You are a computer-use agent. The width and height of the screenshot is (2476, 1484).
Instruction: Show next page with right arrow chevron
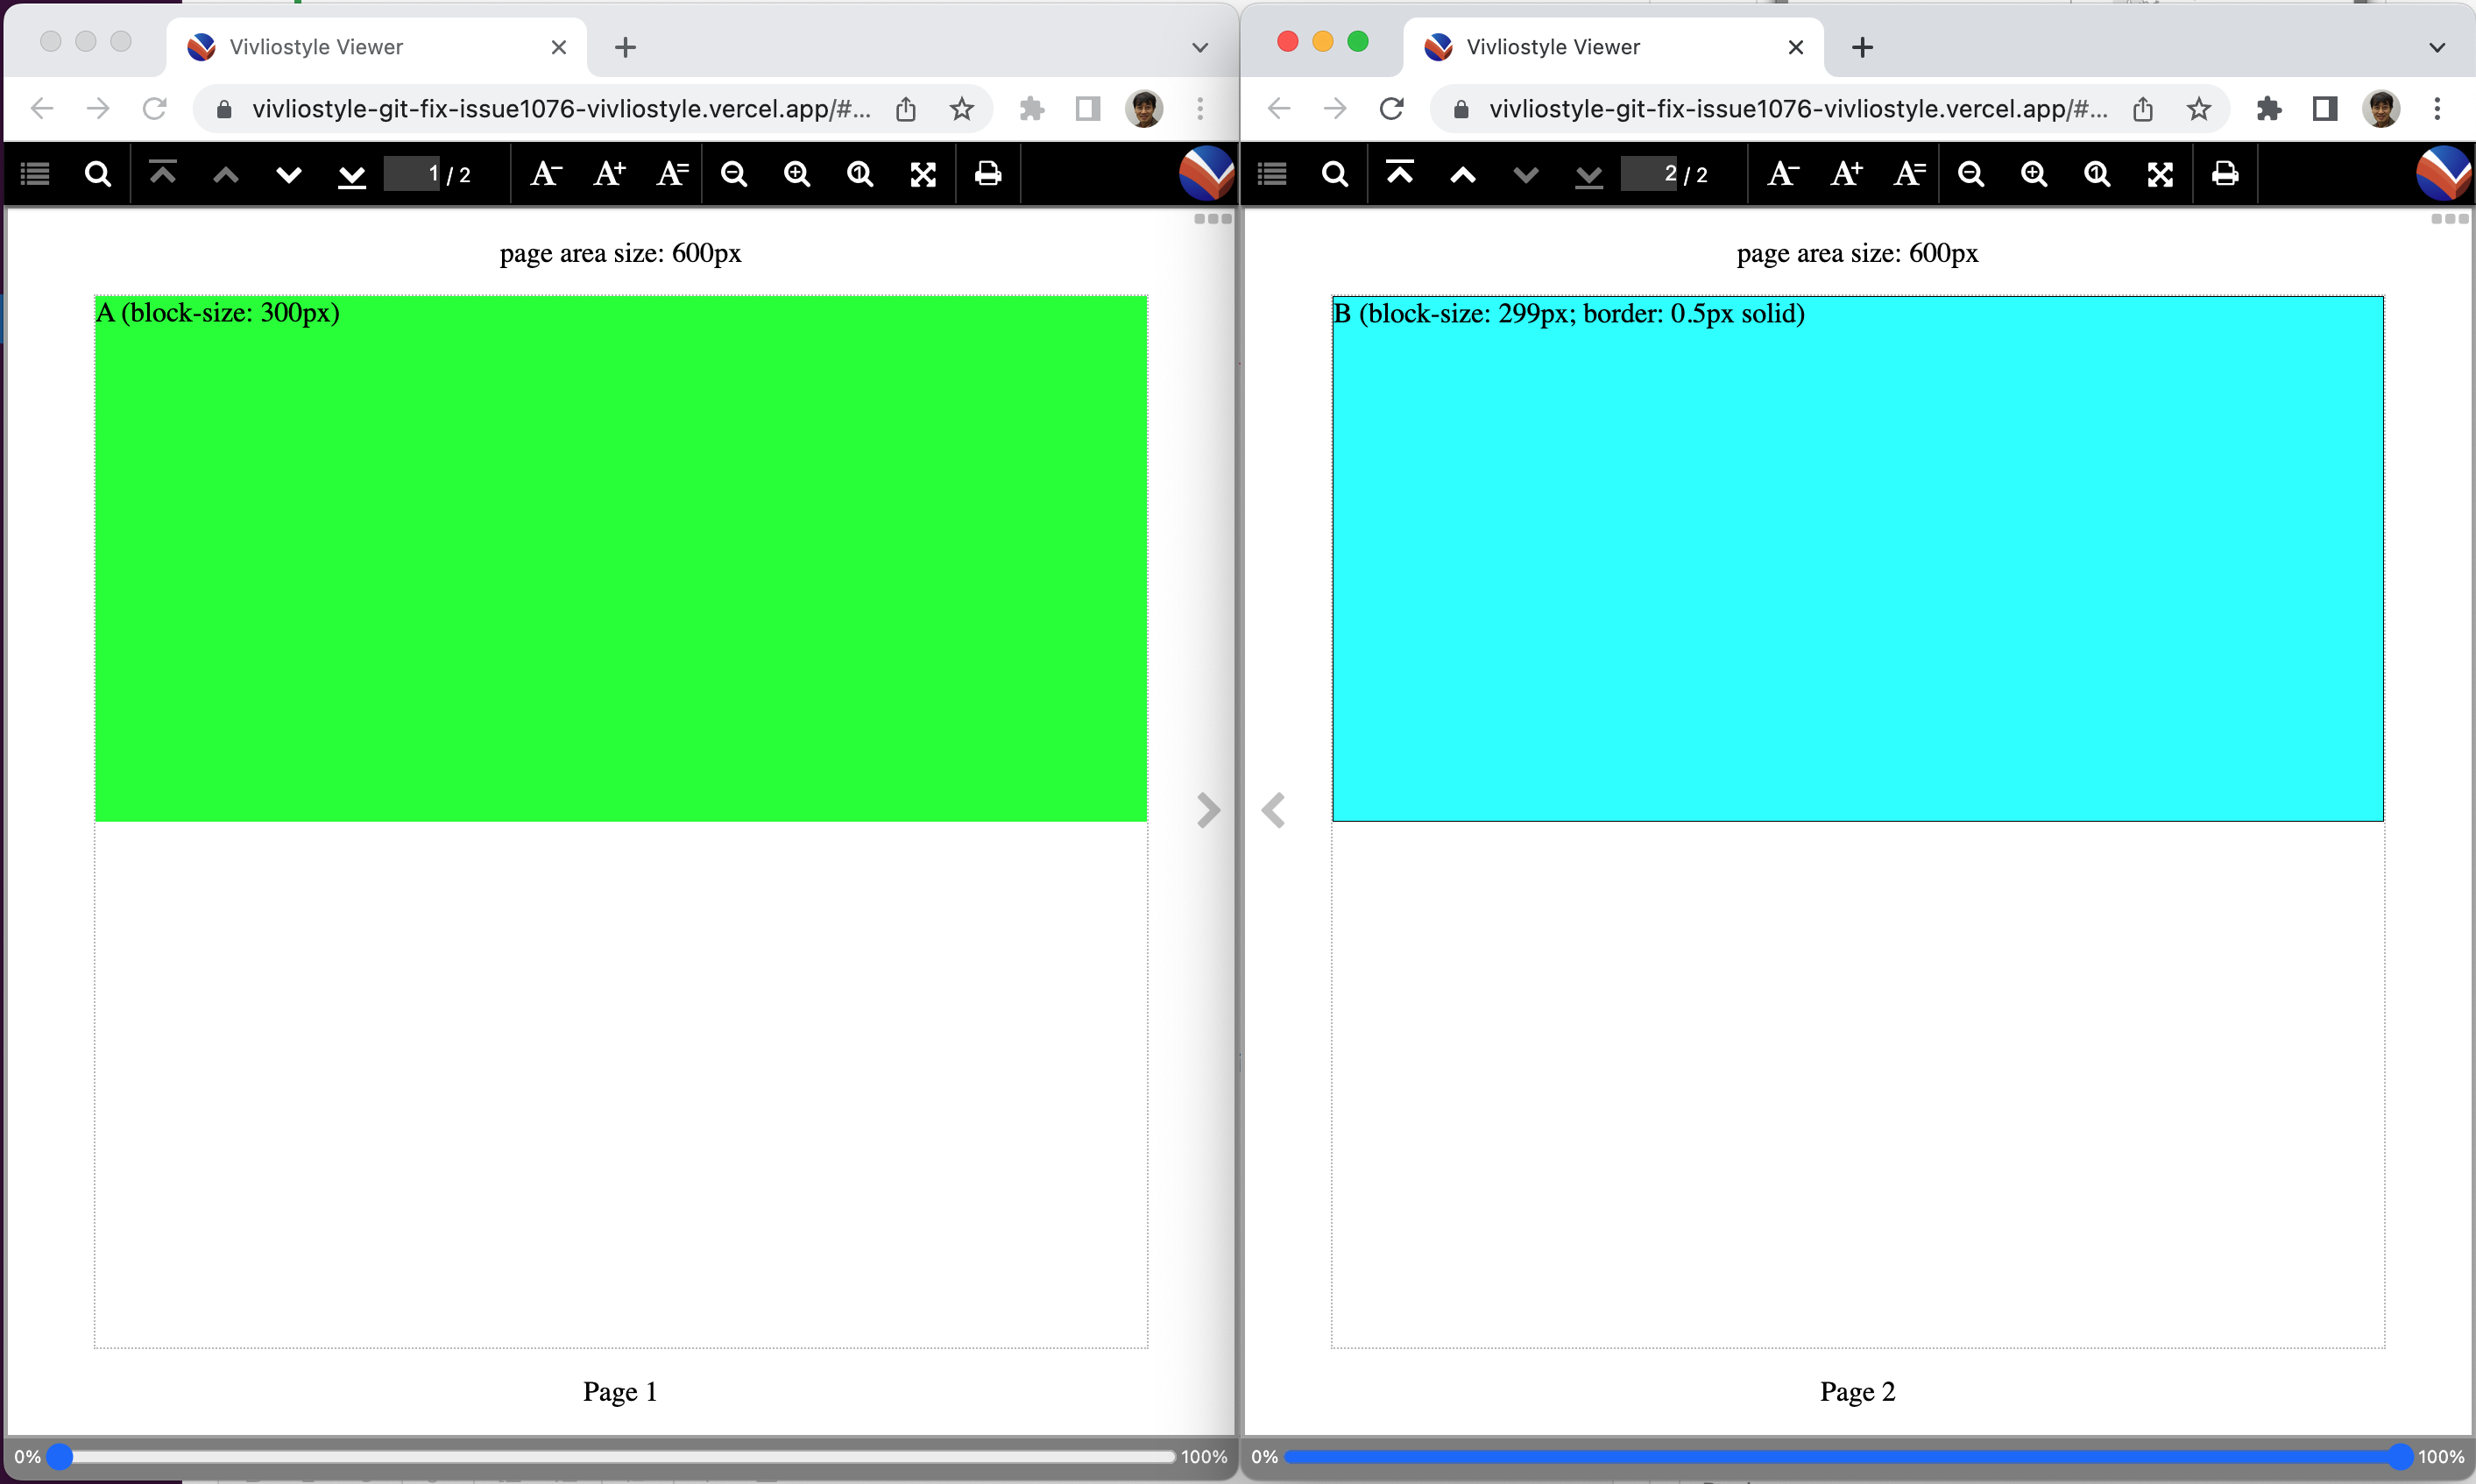click(x=1208, y=810)
